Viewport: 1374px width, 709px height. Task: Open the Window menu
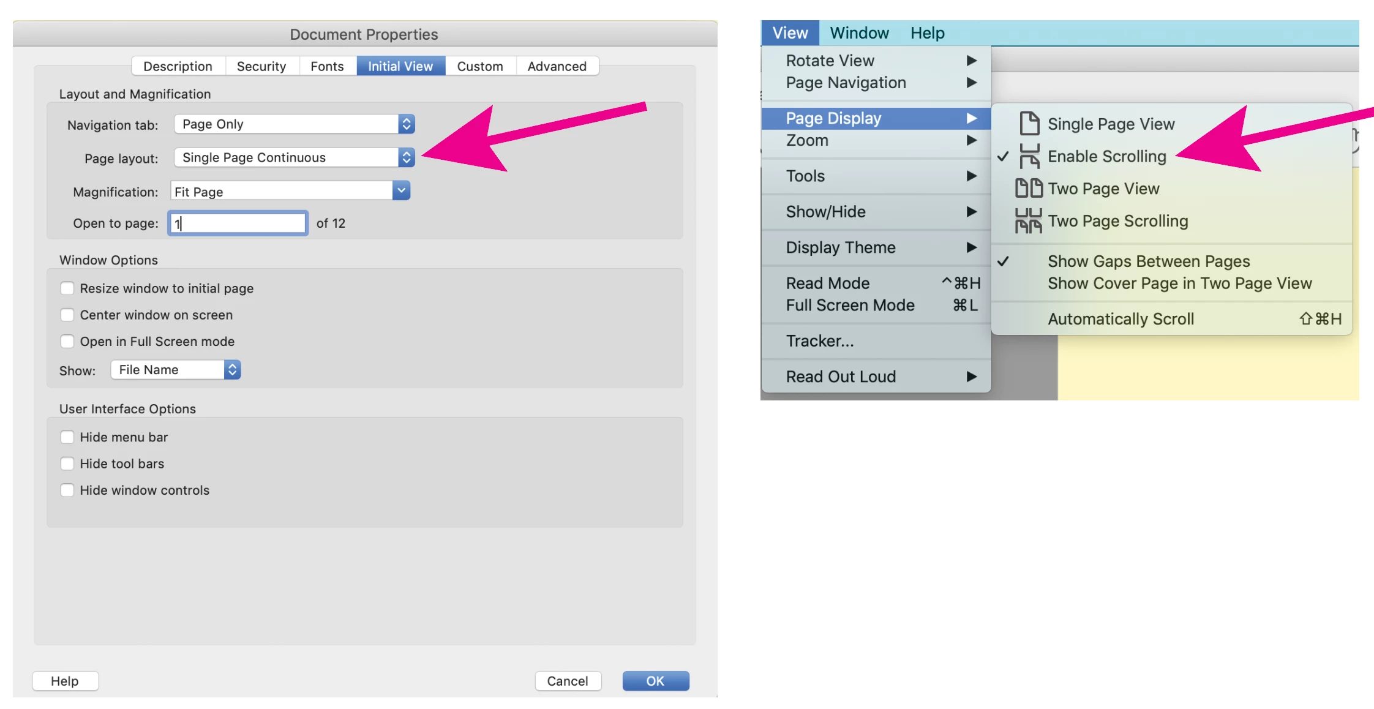tap(859, 33)
